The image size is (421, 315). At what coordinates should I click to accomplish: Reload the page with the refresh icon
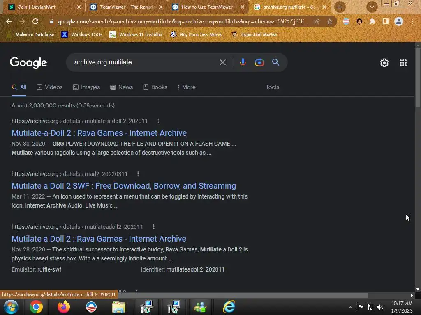[x=35, y=21]
